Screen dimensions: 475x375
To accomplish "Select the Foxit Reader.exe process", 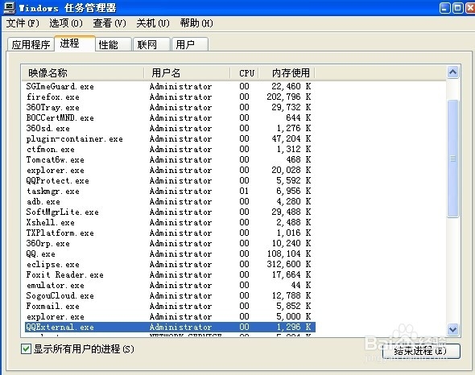I will (x=169, y=274).
